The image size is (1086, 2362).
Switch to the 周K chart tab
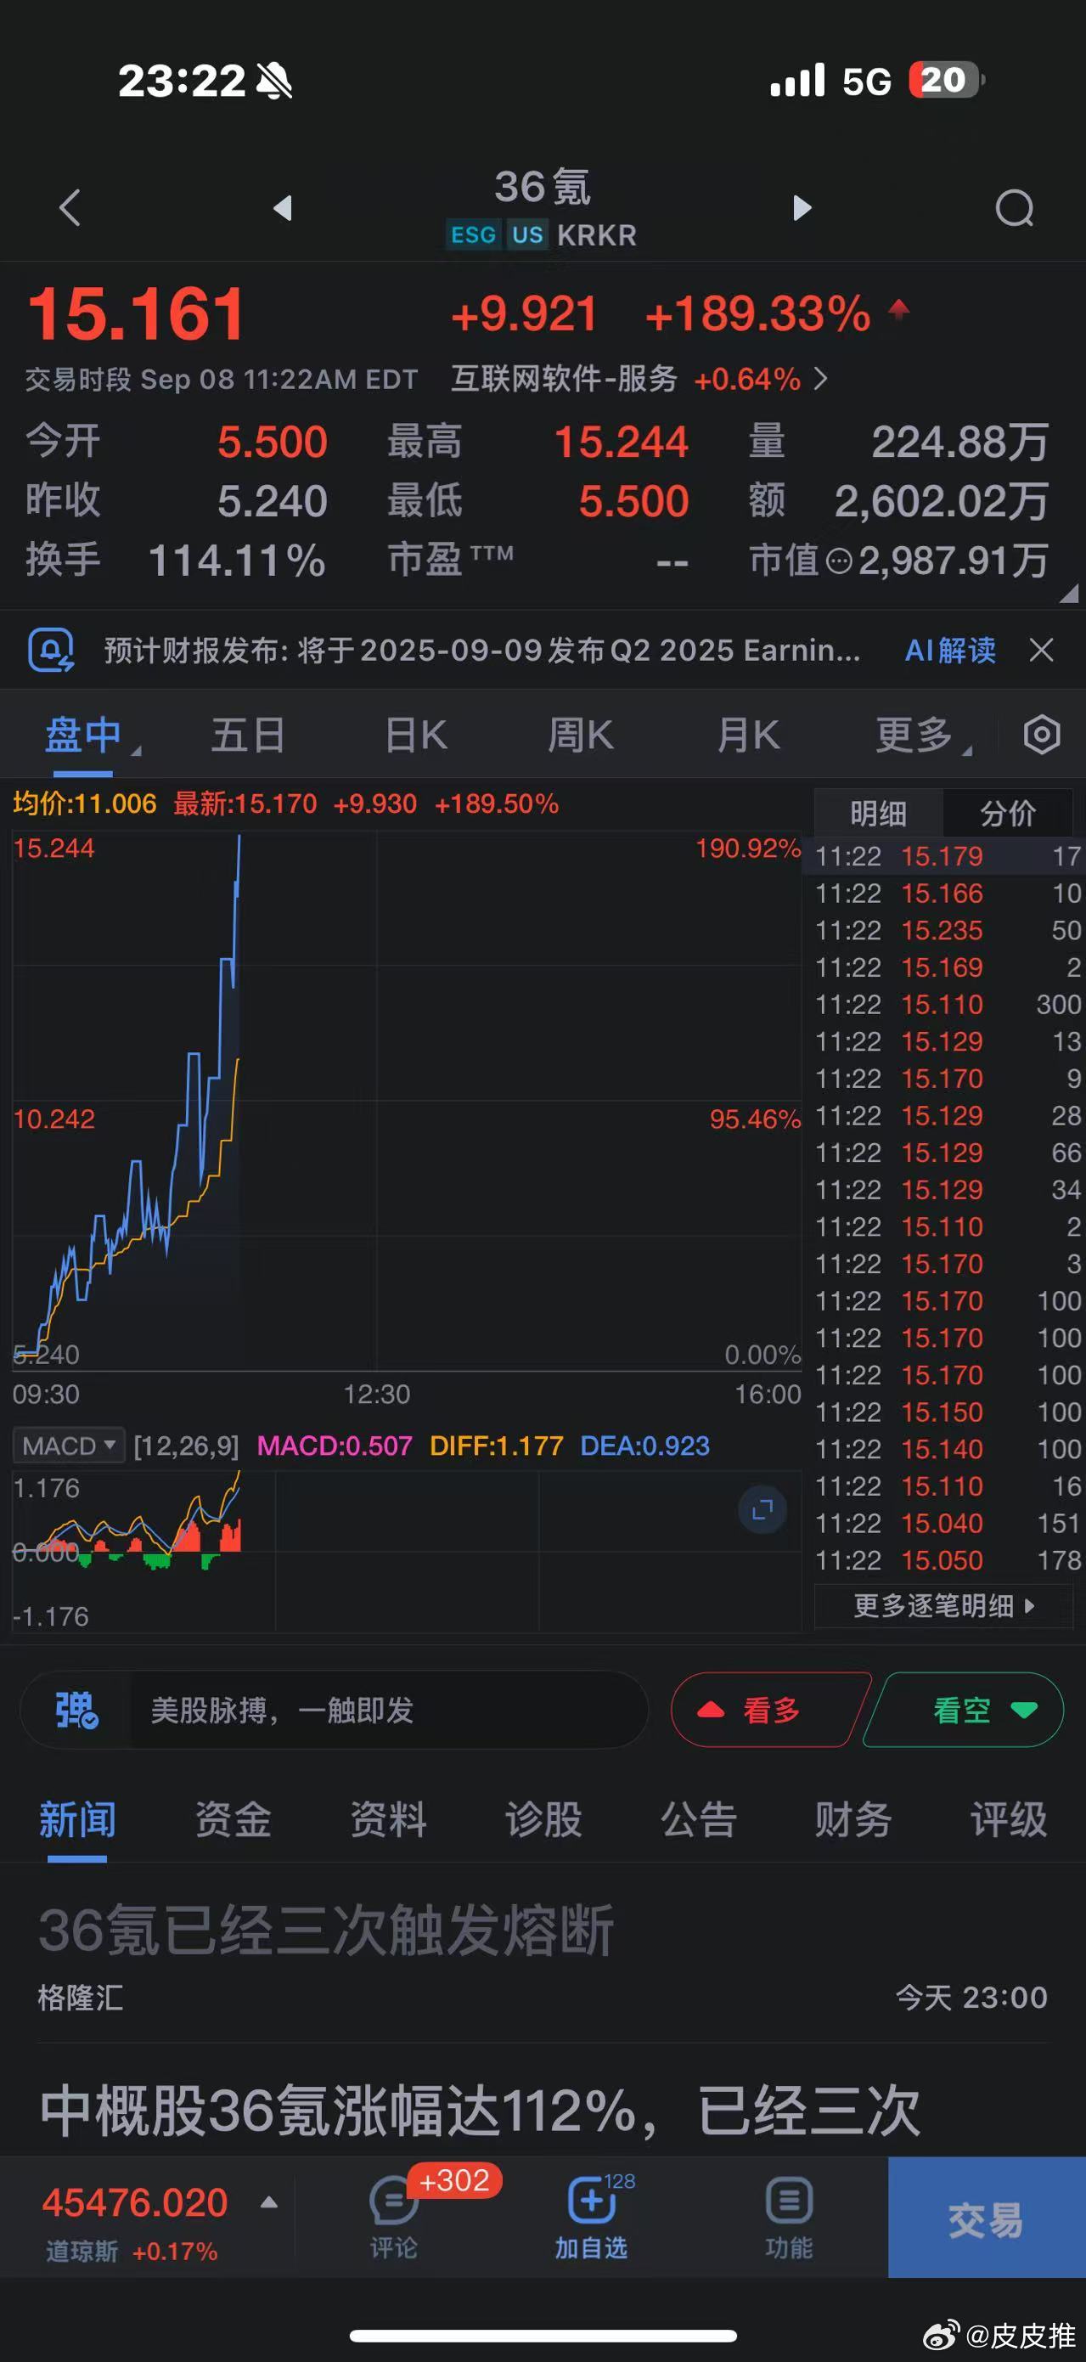coord(581,736)
